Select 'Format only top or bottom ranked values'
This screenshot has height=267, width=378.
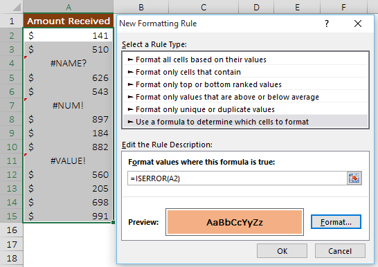pyautogui.click(x=245, y=84)
